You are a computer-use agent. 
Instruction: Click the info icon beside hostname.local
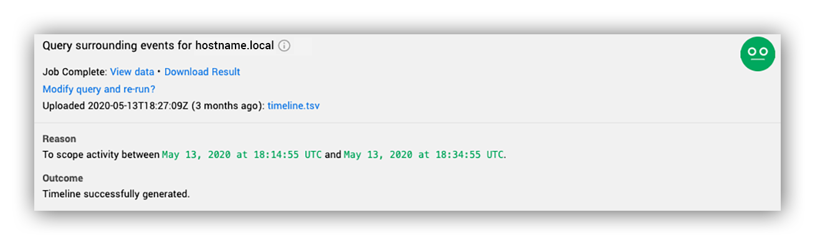pos(284,46)
